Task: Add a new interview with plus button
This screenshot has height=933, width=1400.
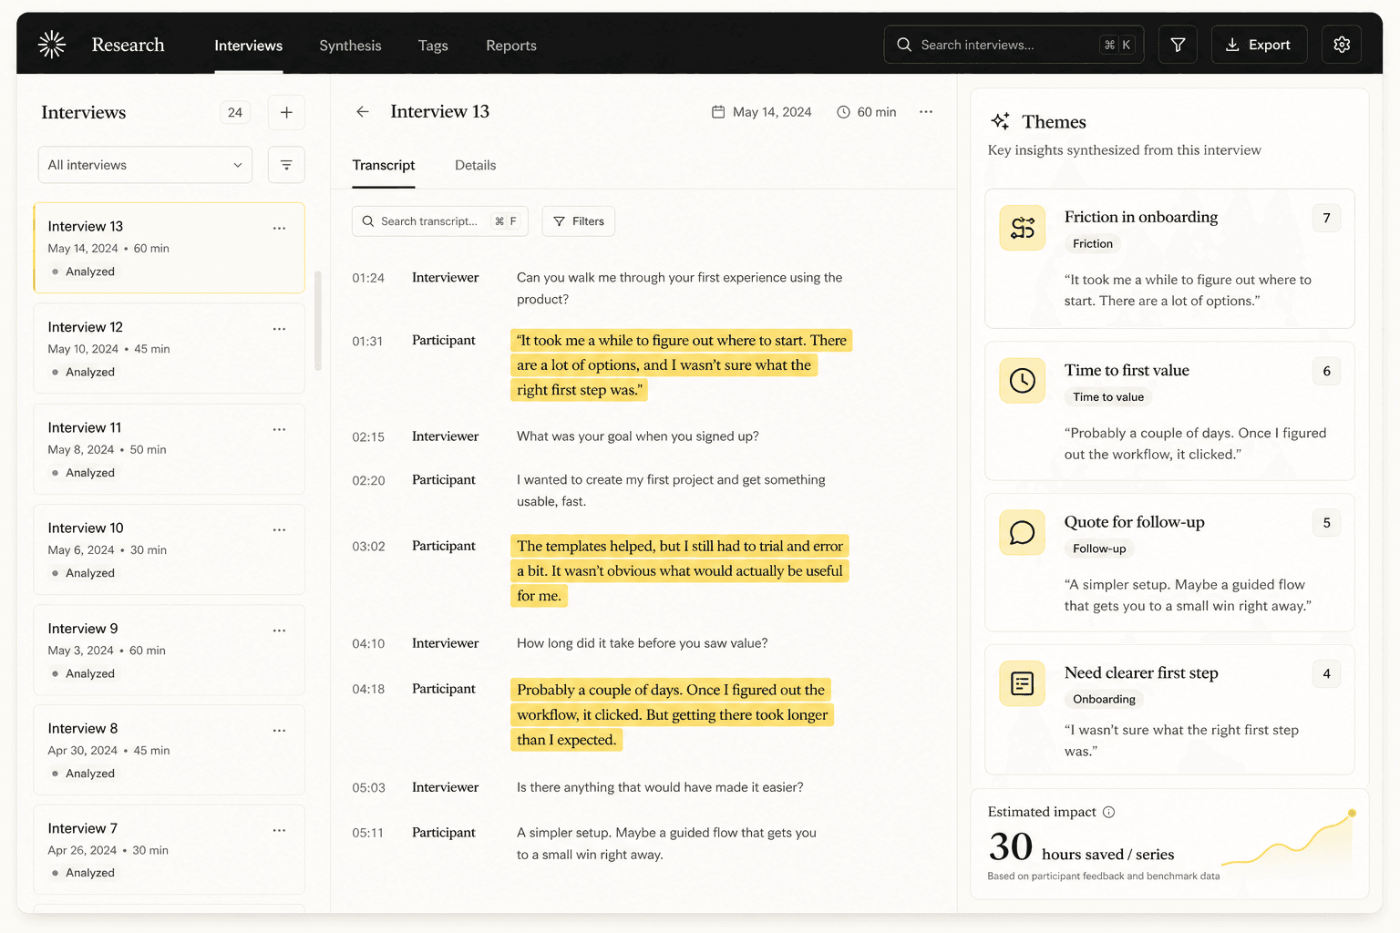Action: tap(286, 112)
